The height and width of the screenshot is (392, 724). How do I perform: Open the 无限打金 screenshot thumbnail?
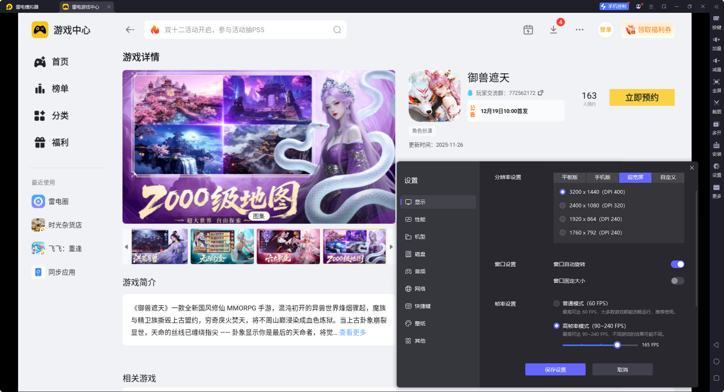pyautogui.click(x=222, y=247)
